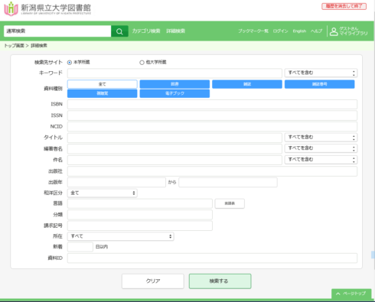Select the 全て material type button

tap(103, 84)
